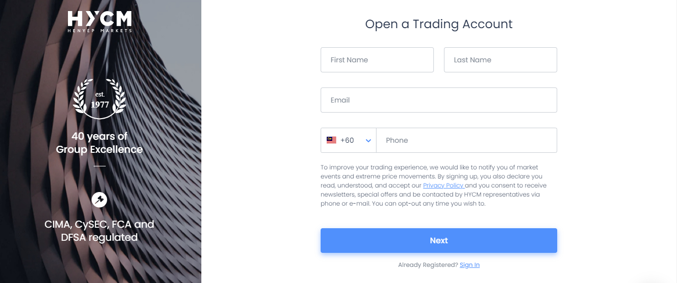Click the est. 1977 laurel wreath emblem
677x283 pixels.
(x=100, y=98)
